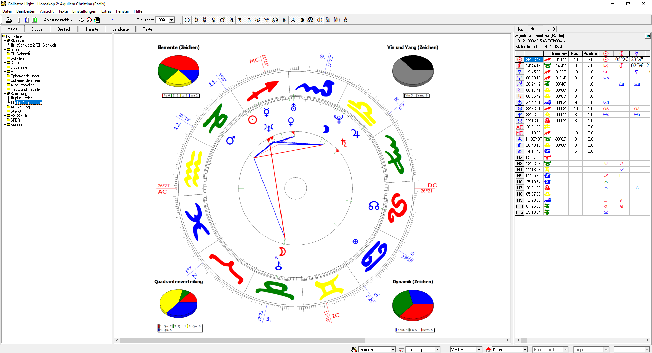
Task: Click the Geschw. column header
Action: pyautogui.click(x=560, y=54)
